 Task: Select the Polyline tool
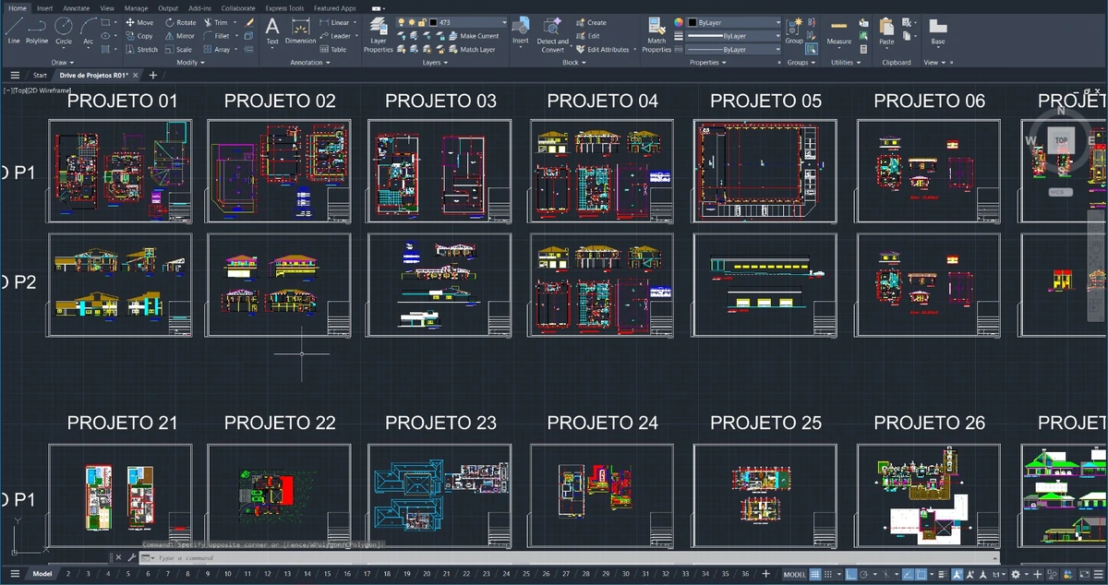point(37,30)
